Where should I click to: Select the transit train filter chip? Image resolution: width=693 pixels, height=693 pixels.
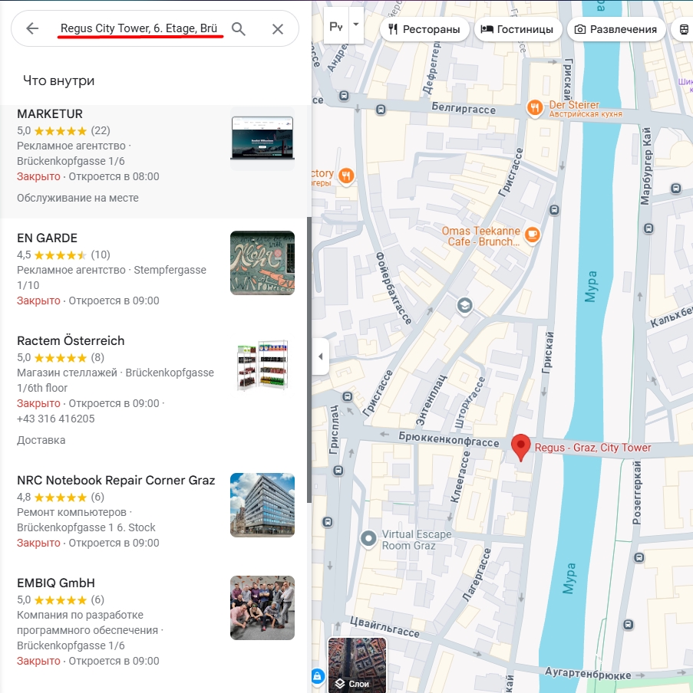[x=683, y=30]
